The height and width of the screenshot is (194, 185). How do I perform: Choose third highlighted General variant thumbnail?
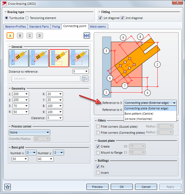click(59, 58)
